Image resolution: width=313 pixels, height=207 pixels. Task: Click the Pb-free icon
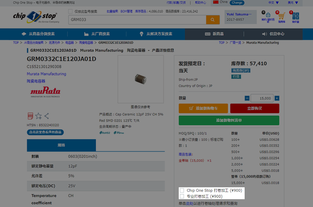[x=119, y=133]
